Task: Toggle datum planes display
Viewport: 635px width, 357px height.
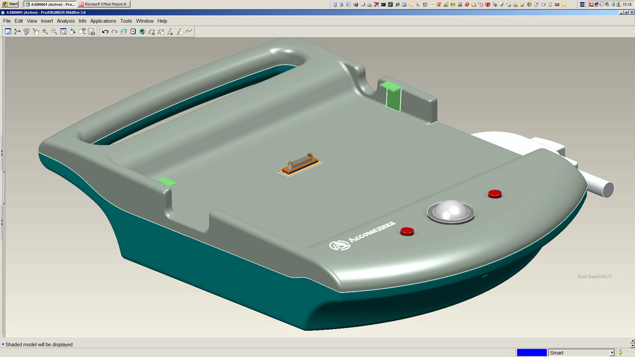Action: click(x=151, y=32)
